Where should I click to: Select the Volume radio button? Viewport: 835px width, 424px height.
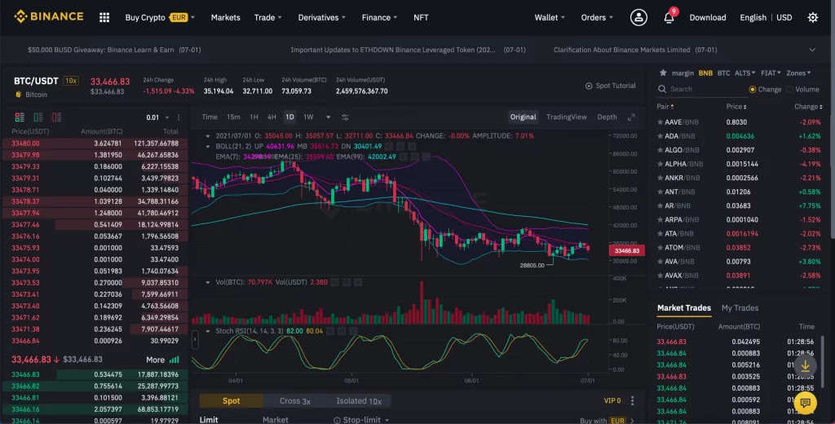click(x=789, y=90)
